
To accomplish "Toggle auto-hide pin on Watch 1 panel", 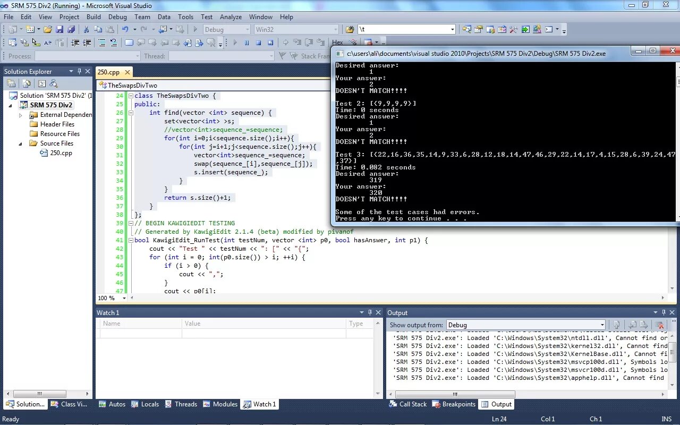I will [370, 312].
